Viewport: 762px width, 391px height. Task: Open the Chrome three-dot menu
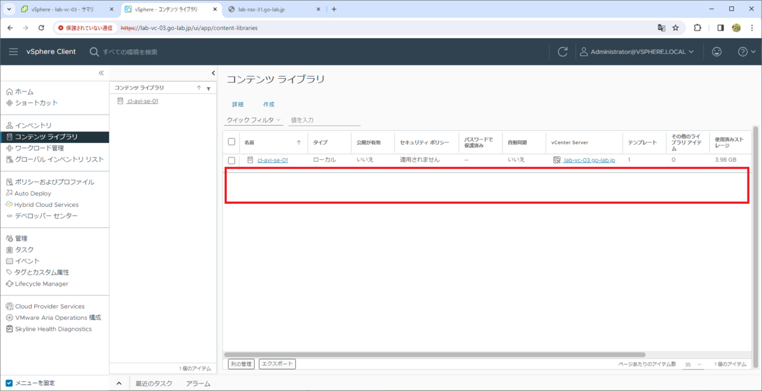click(x=752, y=28)
